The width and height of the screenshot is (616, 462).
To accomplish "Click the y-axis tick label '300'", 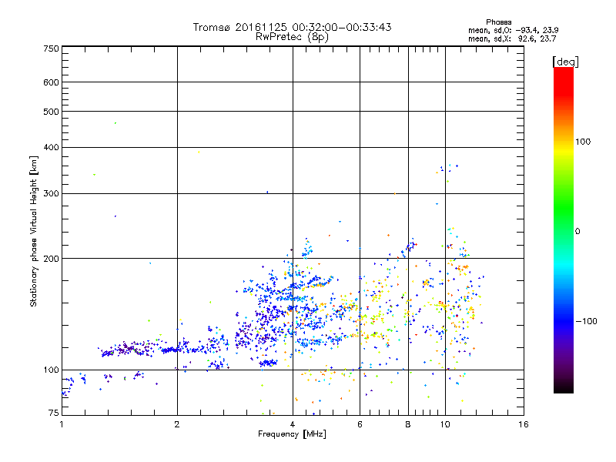I will point(51,193).
